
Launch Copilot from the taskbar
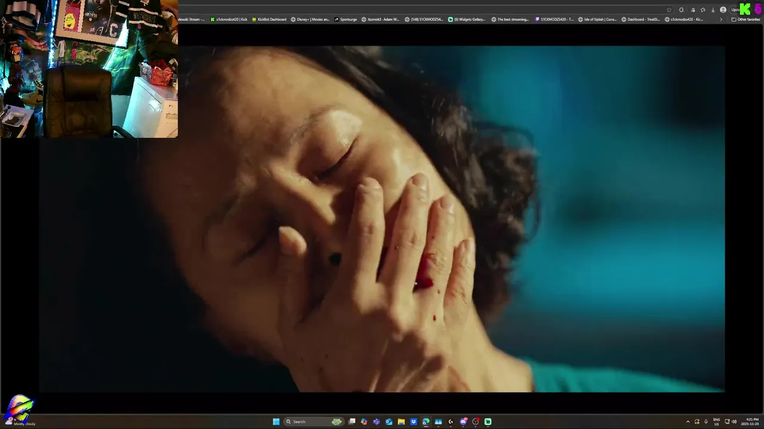point(364,421)
